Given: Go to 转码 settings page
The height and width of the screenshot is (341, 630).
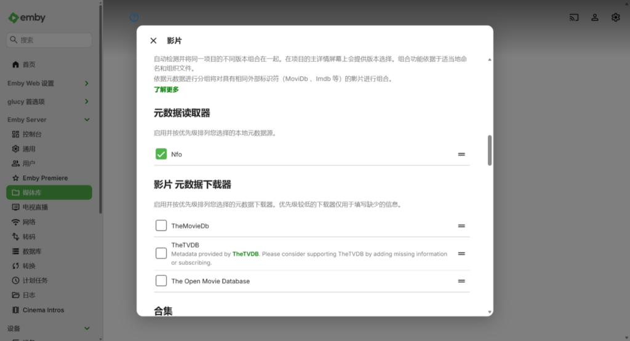Looking at the screenshot, I should tap(29, 237).
